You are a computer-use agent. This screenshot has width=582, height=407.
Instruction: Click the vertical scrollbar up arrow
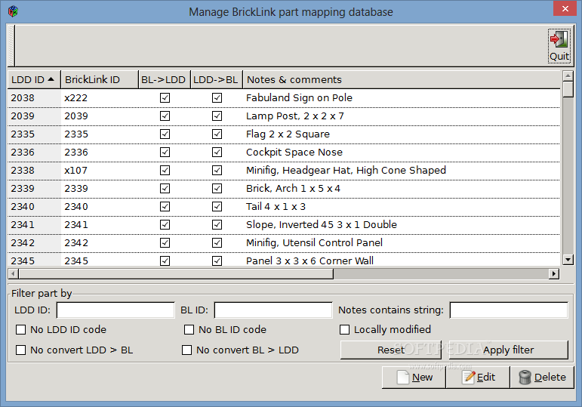(x=568, y=76)
